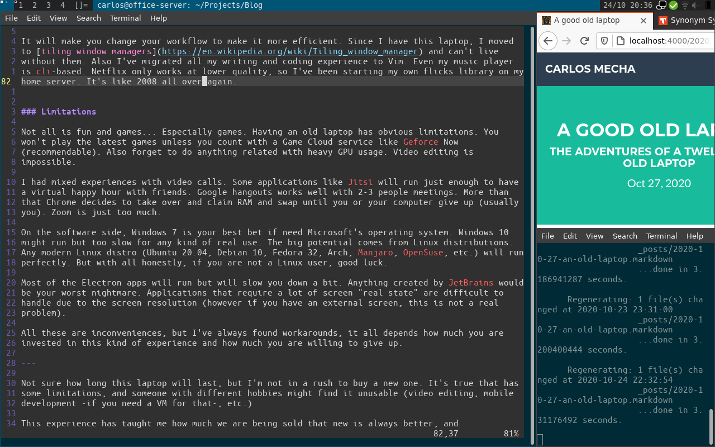Image resolution: width=715 pixels, height=447 pixels.
Task: Click the Jekyll log terminal prompt cursor
Action: click(x=540, y=440)
